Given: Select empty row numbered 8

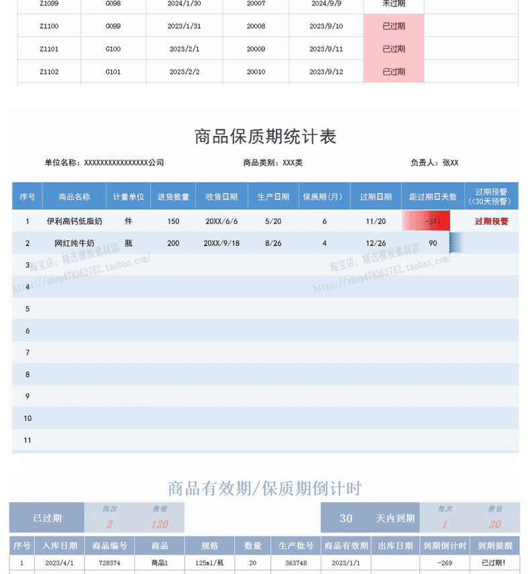Looking at the screenshot, I should [x=266, y=374].
